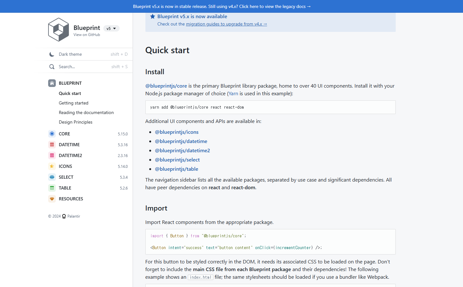Click the Quick start heading
The image size is (463, 287).
tap(167, 50)
